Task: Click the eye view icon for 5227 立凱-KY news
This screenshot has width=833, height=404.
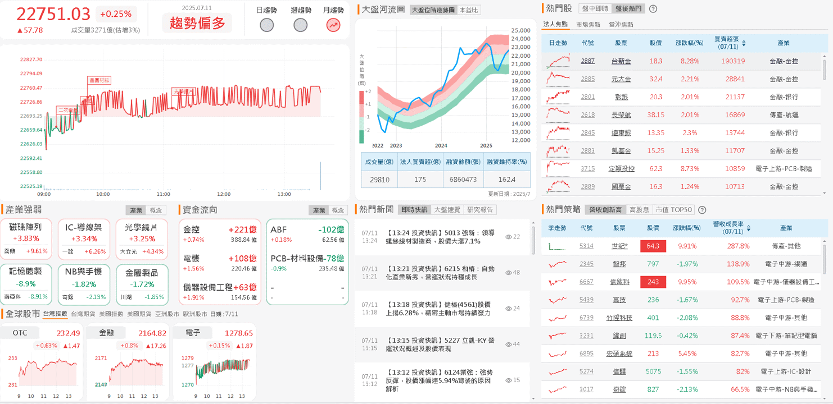Action: tap(508, 345)
